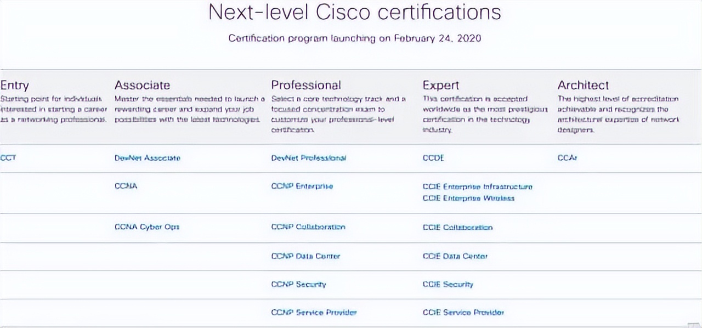Open the CCIE Data Center link
Viewport: 702px width, 328px height.
click(455, 256)
